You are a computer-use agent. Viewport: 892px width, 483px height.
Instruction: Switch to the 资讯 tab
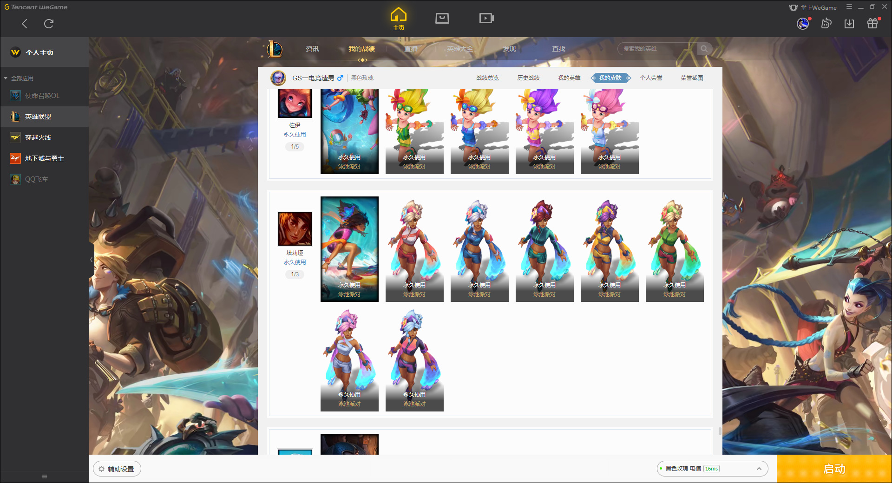tap(312, 49)
